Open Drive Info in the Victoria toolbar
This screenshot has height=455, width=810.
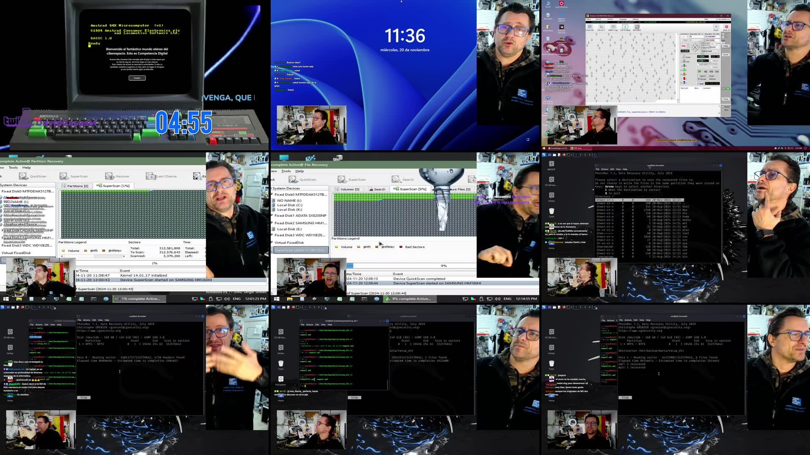click(x=590, y=28)
